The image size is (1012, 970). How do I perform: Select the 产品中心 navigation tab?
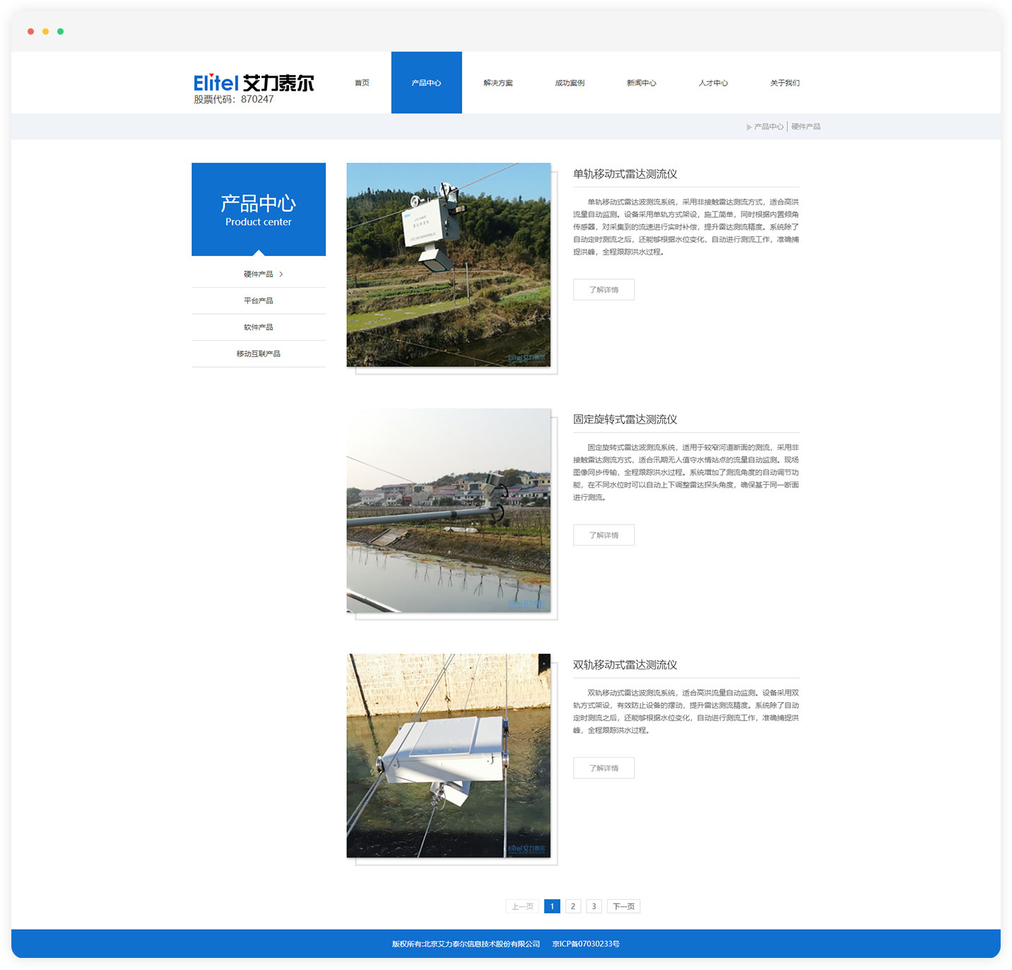(x=426, y=83)
